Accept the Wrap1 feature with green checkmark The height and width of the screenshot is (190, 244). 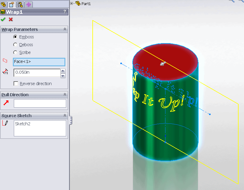3,19
